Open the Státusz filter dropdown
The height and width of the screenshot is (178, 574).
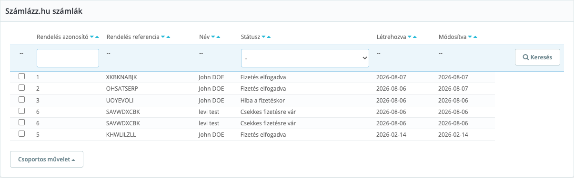click(305, 58)
